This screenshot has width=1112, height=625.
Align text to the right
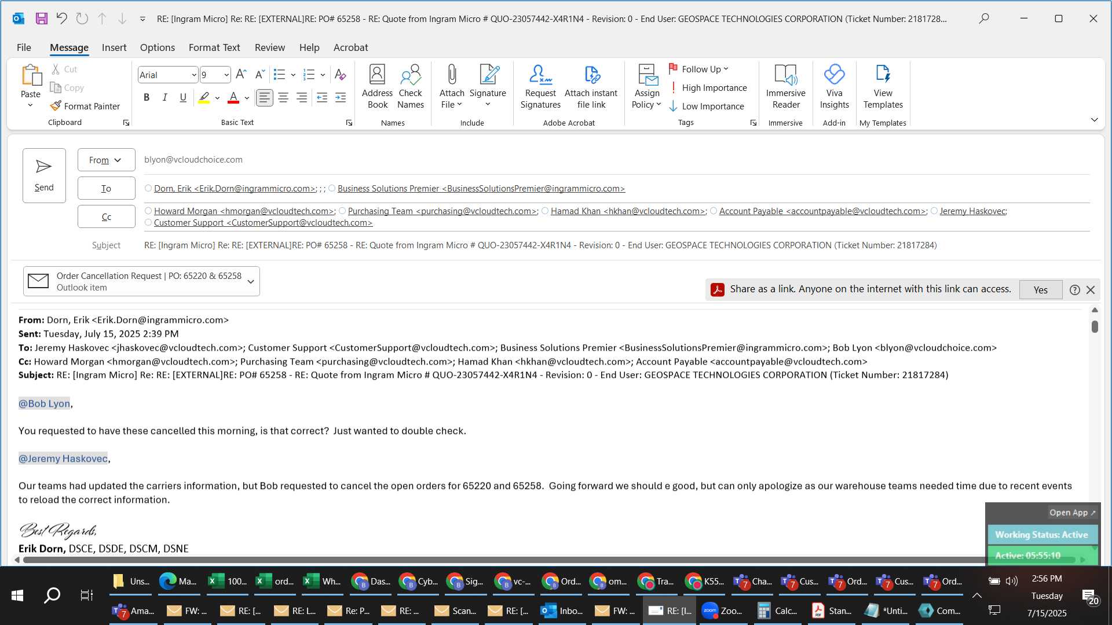pos(302,97)
